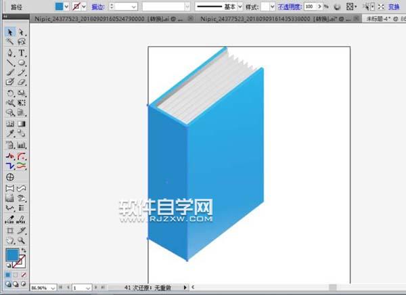Image resolution: width=406 pixels, height=295 pixels.
Task: Select the Type tool
Action: coord(21,53)
